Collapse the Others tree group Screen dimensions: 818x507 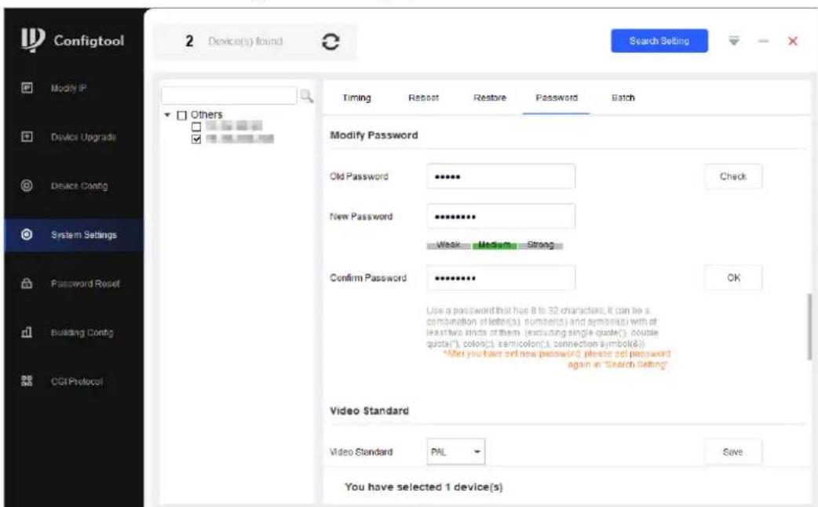tap(167, 115)
